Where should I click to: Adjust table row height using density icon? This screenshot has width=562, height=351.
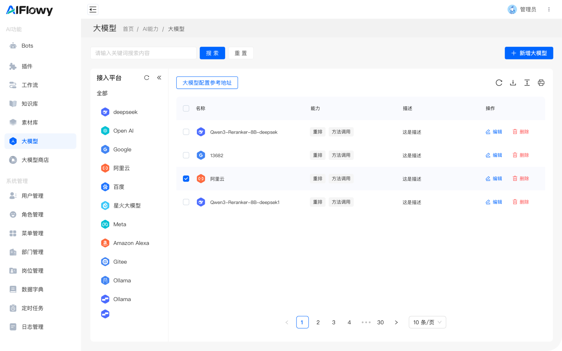coord(527,83)
